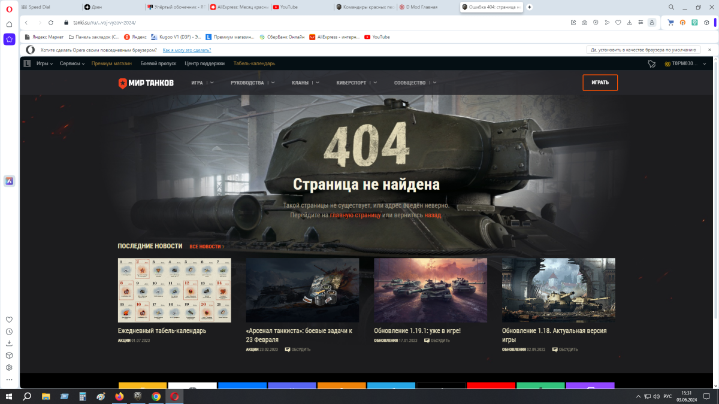Open Chrome from the taskbar
Screen dimensions: 719x404
pyautogui.click(x=156, y=396)
